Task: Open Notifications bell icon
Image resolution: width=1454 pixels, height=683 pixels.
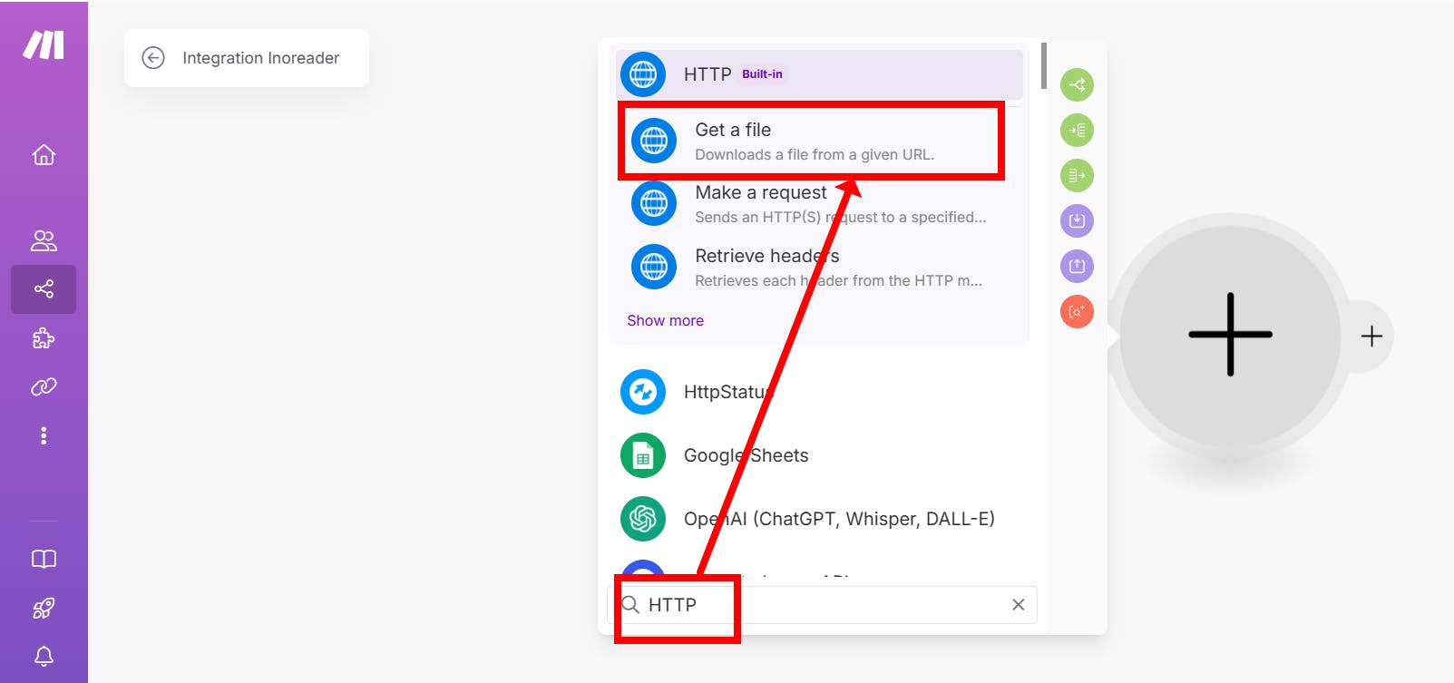Action: (x=44, y=656)
